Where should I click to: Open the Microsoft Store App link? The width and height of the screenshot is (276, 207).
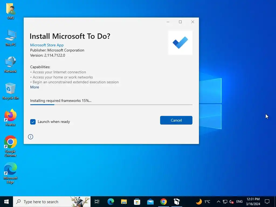point(47,45)
